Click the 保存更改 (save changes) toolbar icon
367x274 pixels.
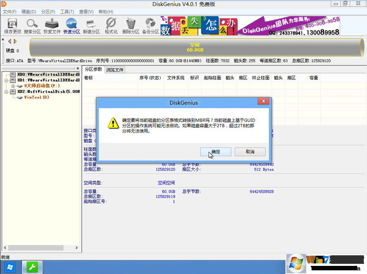point(12,25)
